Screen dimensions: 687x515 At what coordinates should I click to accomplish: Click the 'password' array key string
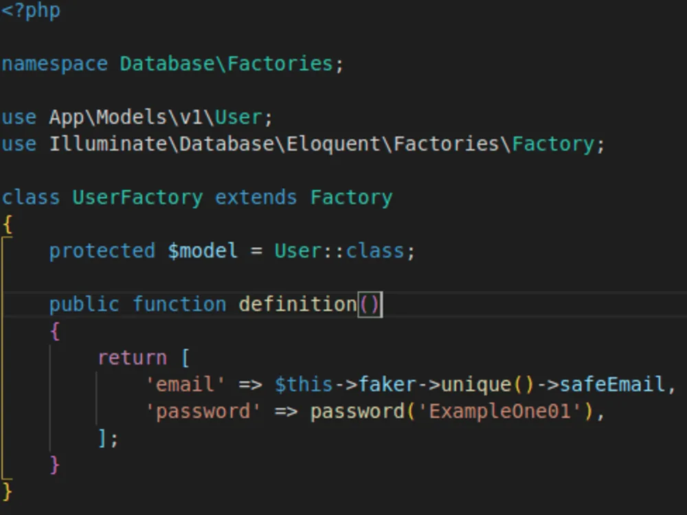point(203,411)
